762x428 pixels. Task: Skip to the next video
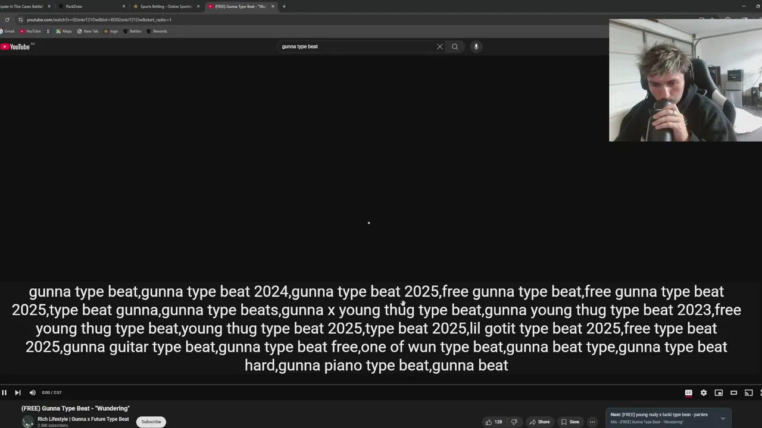click(x=18, y=392)
